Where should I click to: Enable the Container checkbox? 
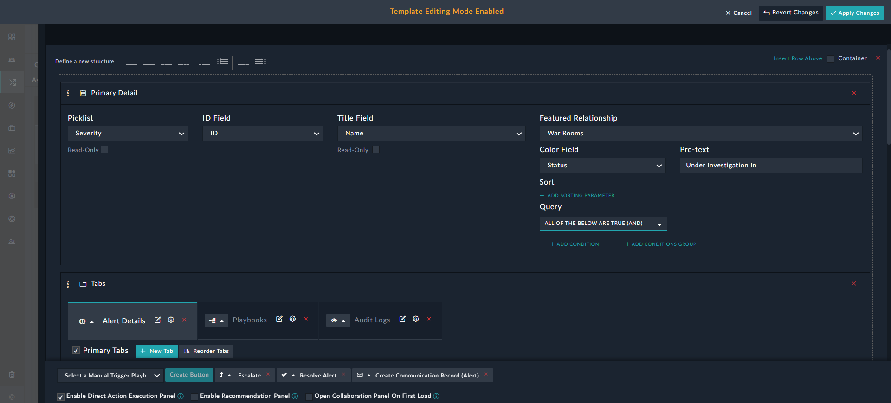pyautogui.click(x=831, y=58)
